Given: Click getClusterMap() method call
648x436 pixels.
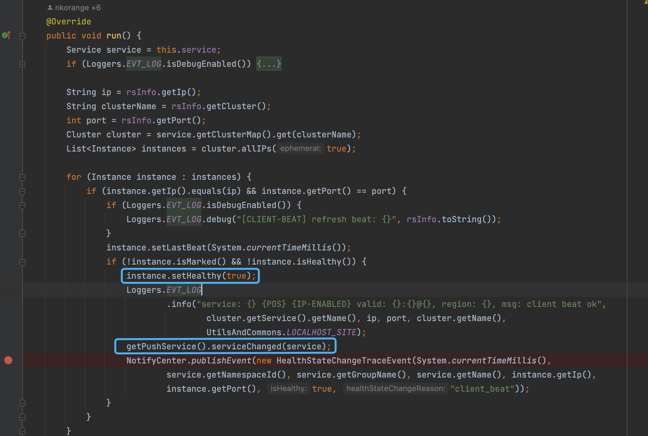Looking at the screenshot, I should tap(234, 135).
